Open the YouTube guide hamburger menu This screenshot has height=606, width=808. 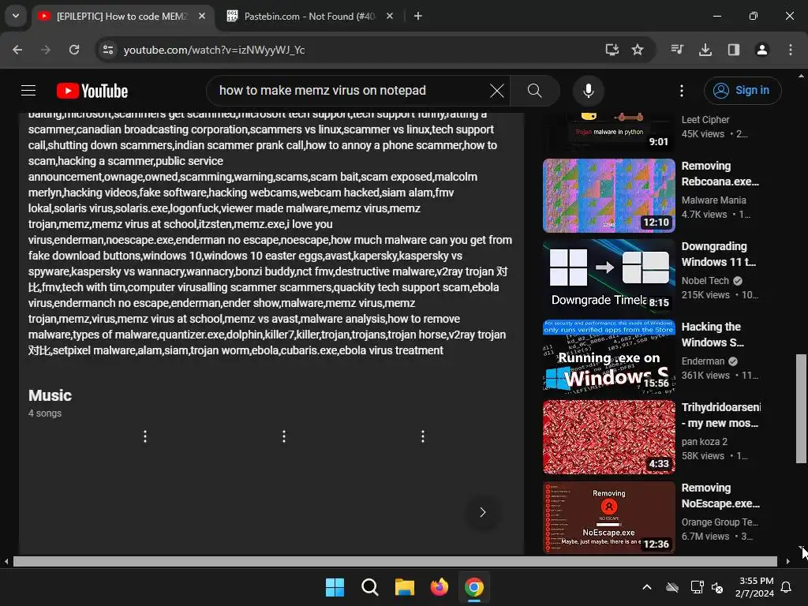(x=28, y=91)
